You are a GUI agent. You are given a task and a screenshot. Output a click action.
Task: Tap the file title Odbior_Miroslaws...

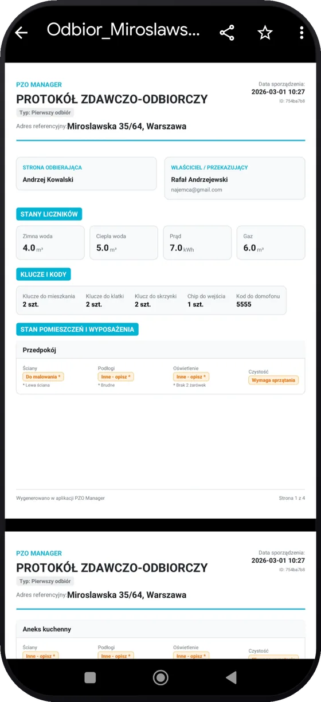[x=123, y=30]
